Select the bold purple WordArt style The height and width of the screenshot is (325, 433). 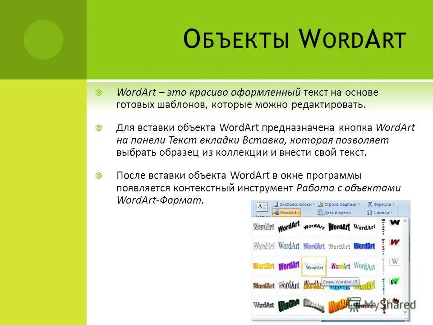click(x=289, y=266)
